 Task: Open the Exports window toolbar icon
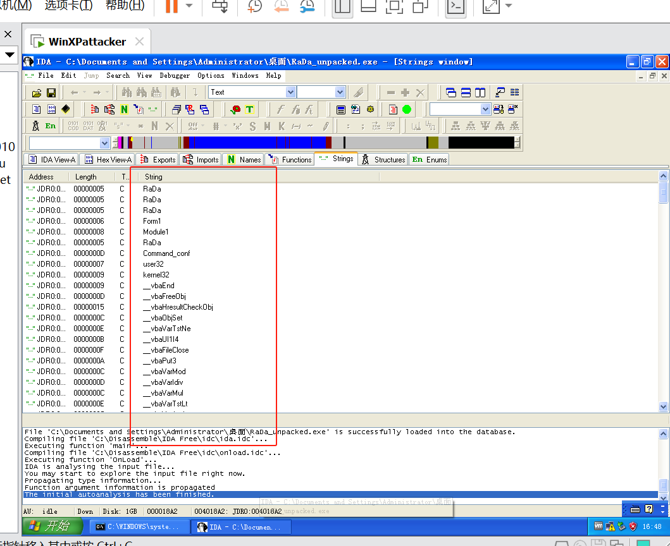[95, 109]
